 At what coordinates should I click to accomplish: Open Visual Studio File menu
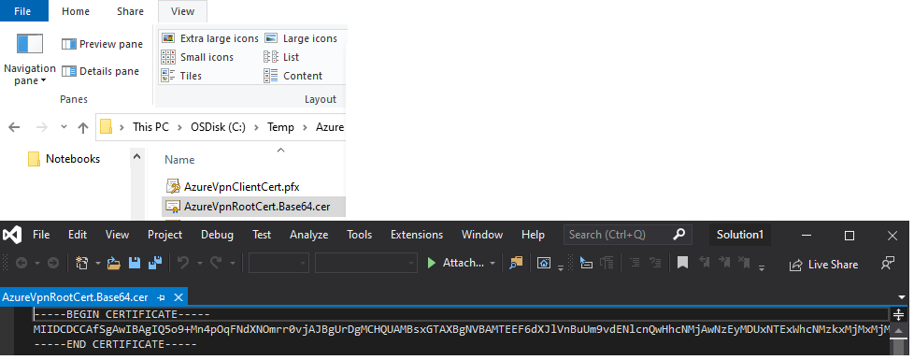click(x=41, y=235)
